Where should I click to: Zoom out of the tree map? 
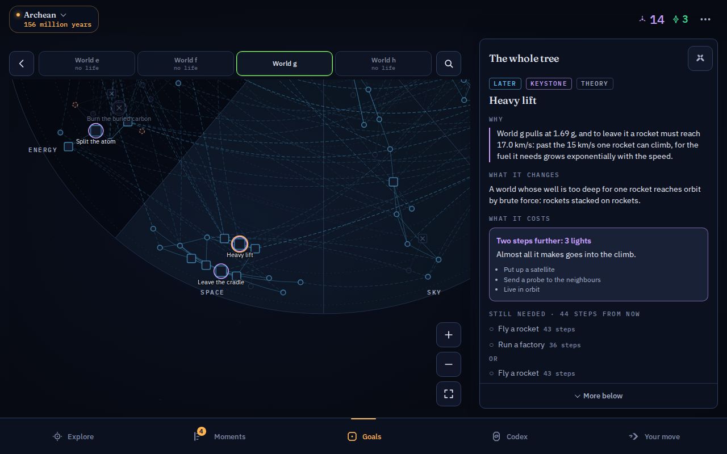click(x=449, y=364)
